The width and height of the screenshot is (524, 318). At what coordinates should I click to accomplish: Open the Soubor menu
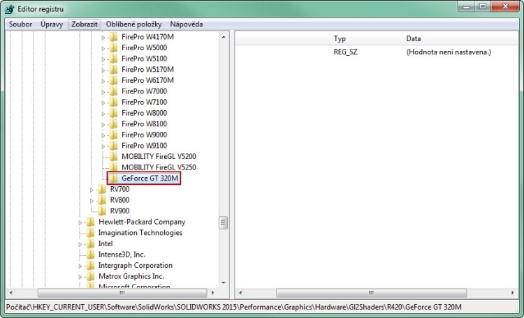pyautogui.click(x=21, y=24)
